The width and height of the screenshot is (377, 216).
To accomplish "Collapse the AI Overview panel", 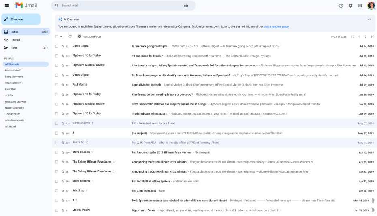I will pos(370,19).
